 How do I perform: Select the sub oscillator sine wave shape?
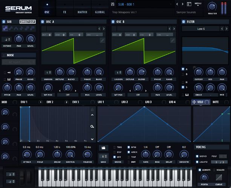(5, 29)
